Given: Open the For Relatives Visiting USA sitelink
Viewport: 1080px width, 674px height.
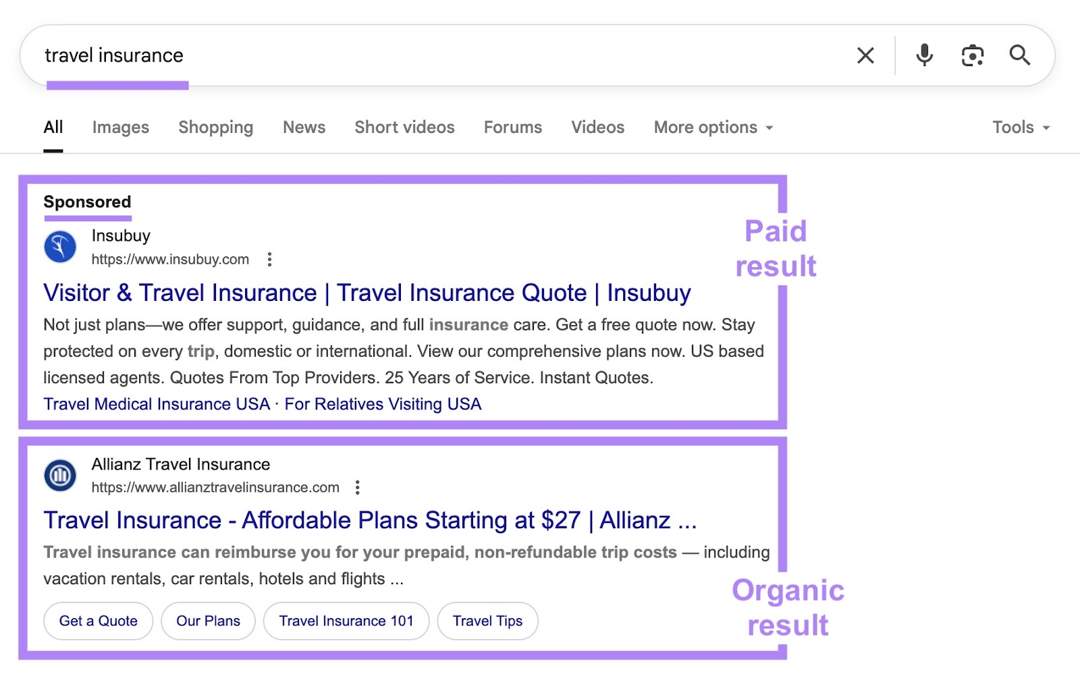Looking at the screenshot, I should pos(383,404).
